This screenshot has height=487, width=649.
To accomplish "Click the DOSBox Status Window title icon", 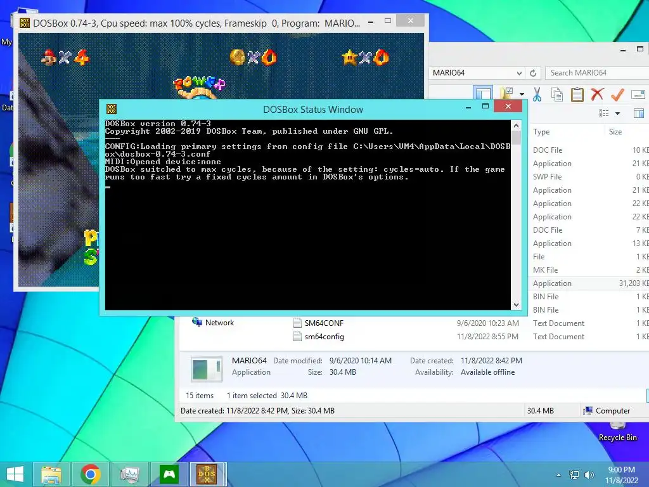I will point(112,109).
